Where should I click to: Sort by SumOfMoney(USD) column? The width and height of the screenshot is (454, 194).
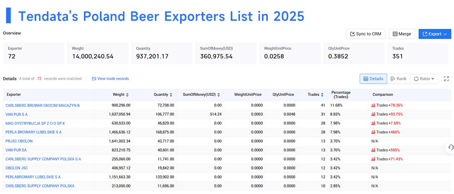[219, 95]
